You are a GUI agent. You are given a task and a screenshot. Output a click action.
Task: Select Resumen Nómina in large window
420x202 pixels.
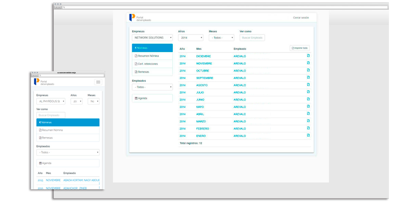[x=152, y=56]
